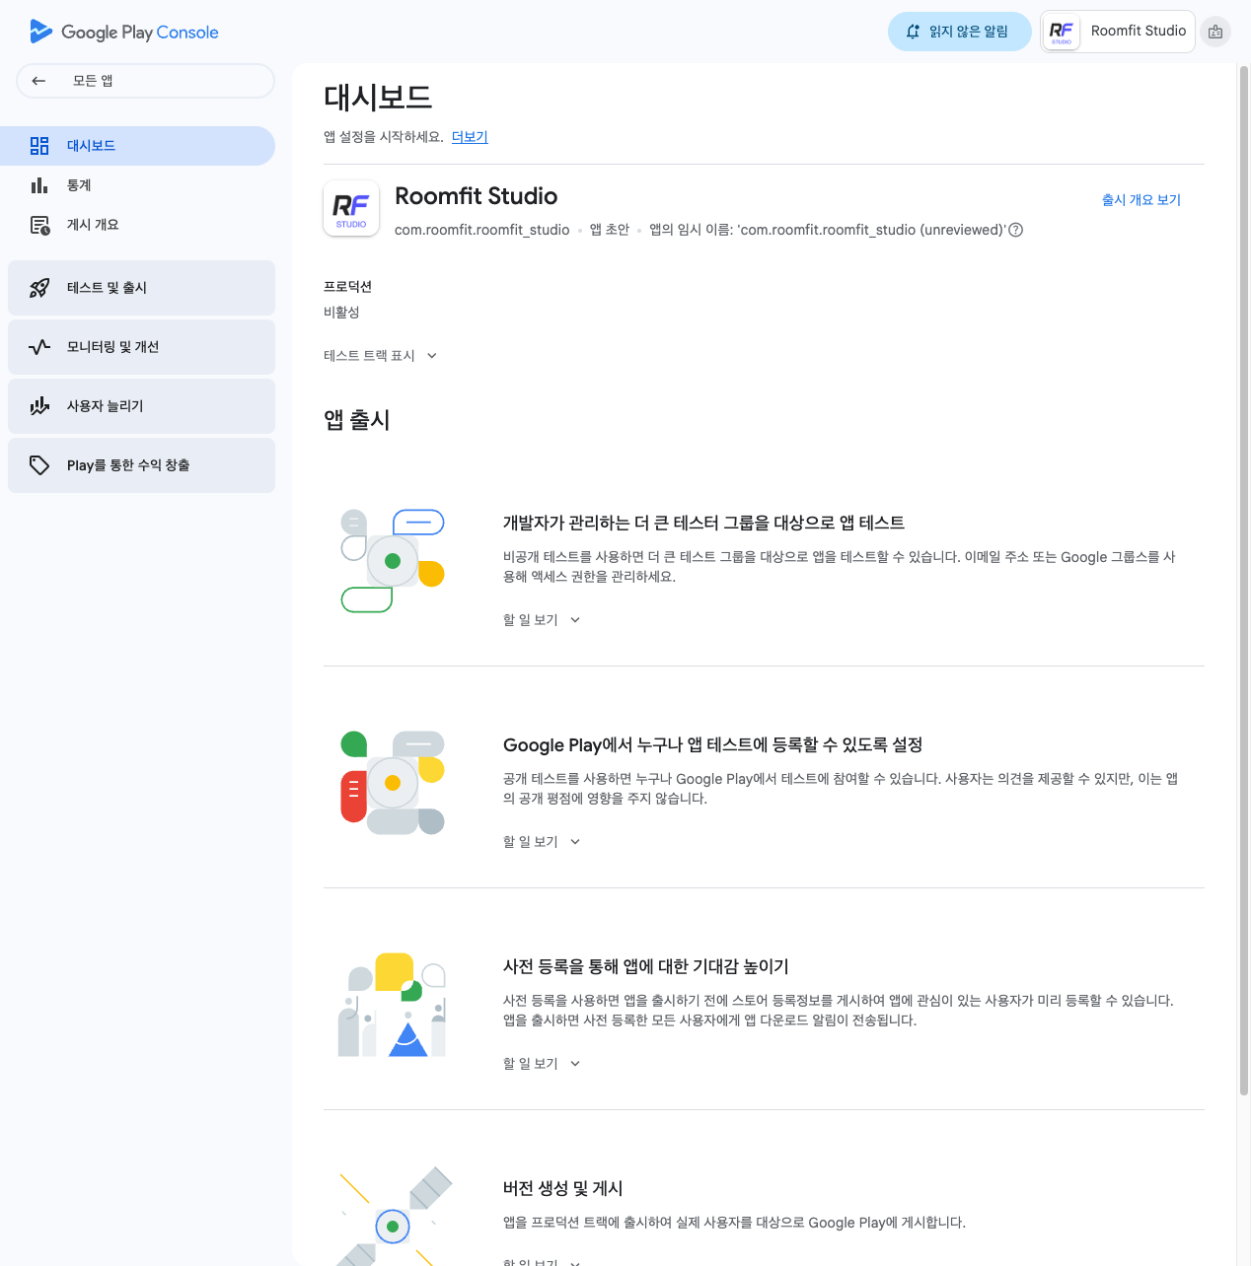Open the Roomfit Studio account switcher

click(x=1118, y=32)
